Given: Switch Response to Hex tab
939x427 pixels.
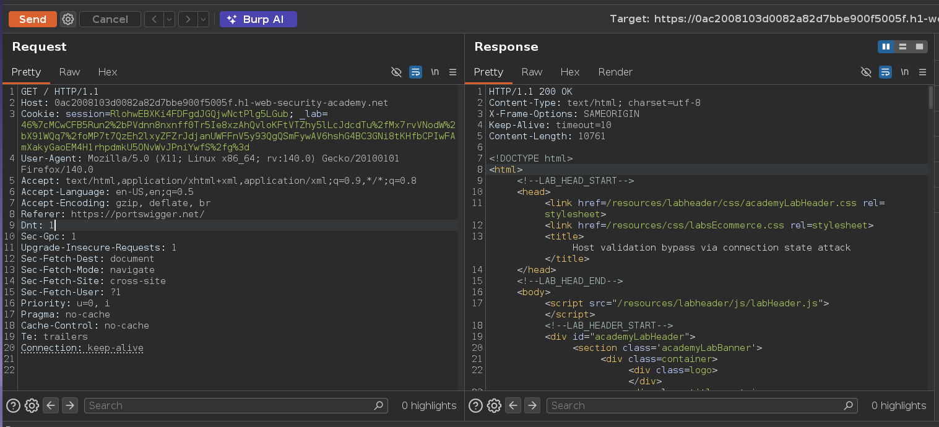Looking at the screenshot, I should (x=569, y=72).
